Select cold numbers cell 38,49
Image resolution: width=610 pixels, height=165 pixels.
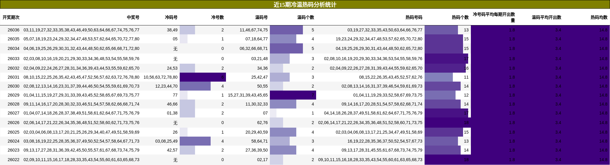pyautogui.click(x=172, y=30)
